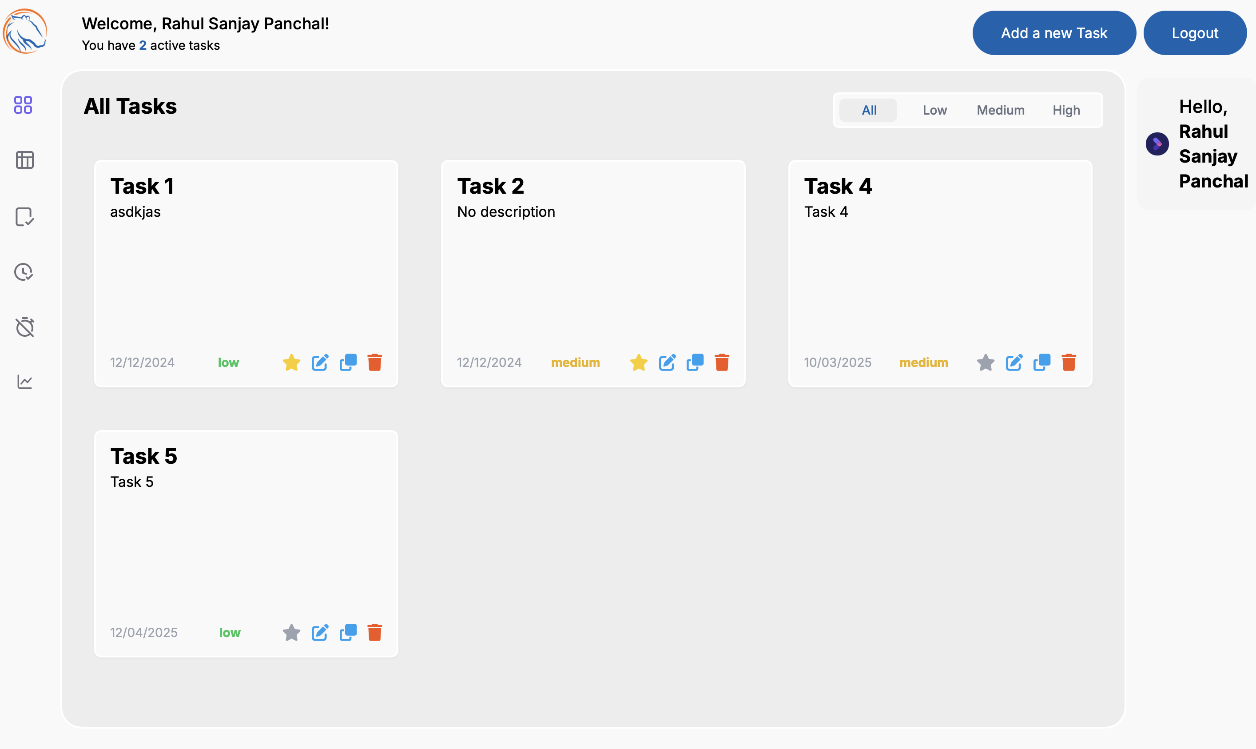Click the 12/12/2024 date on Task 1
This screenshot has height=749, width=1256.
(x=142, y=363)
